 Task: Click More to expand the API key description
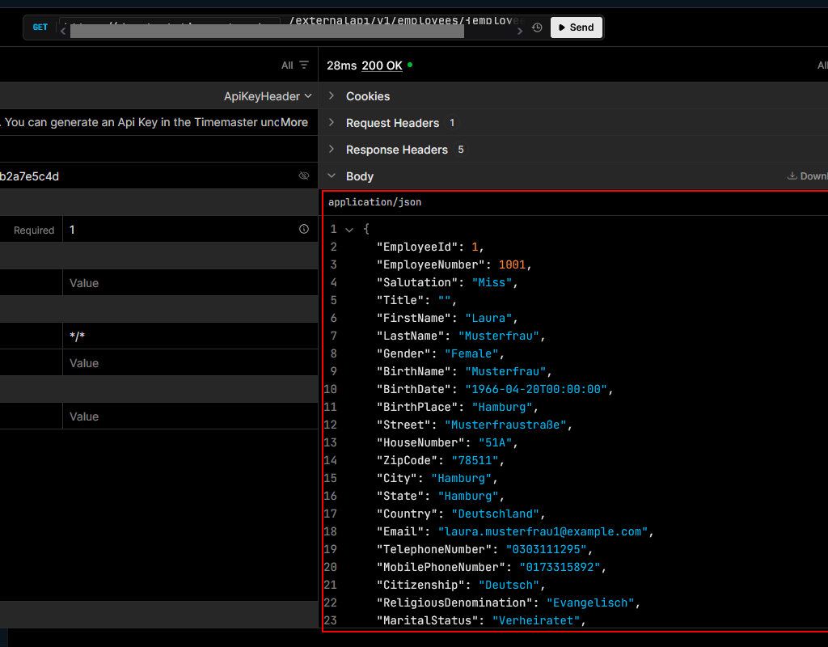(x=294, y=122)
